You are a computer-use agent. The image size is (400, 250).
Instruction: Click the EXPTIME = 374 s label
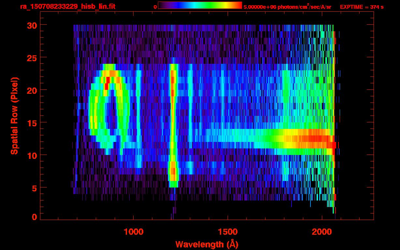click(x=362, y=7)
